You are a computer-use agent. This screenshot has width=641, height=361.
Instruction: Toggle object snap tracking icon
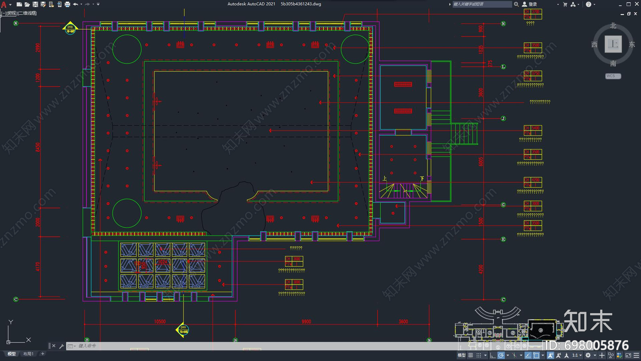[528, 355]
